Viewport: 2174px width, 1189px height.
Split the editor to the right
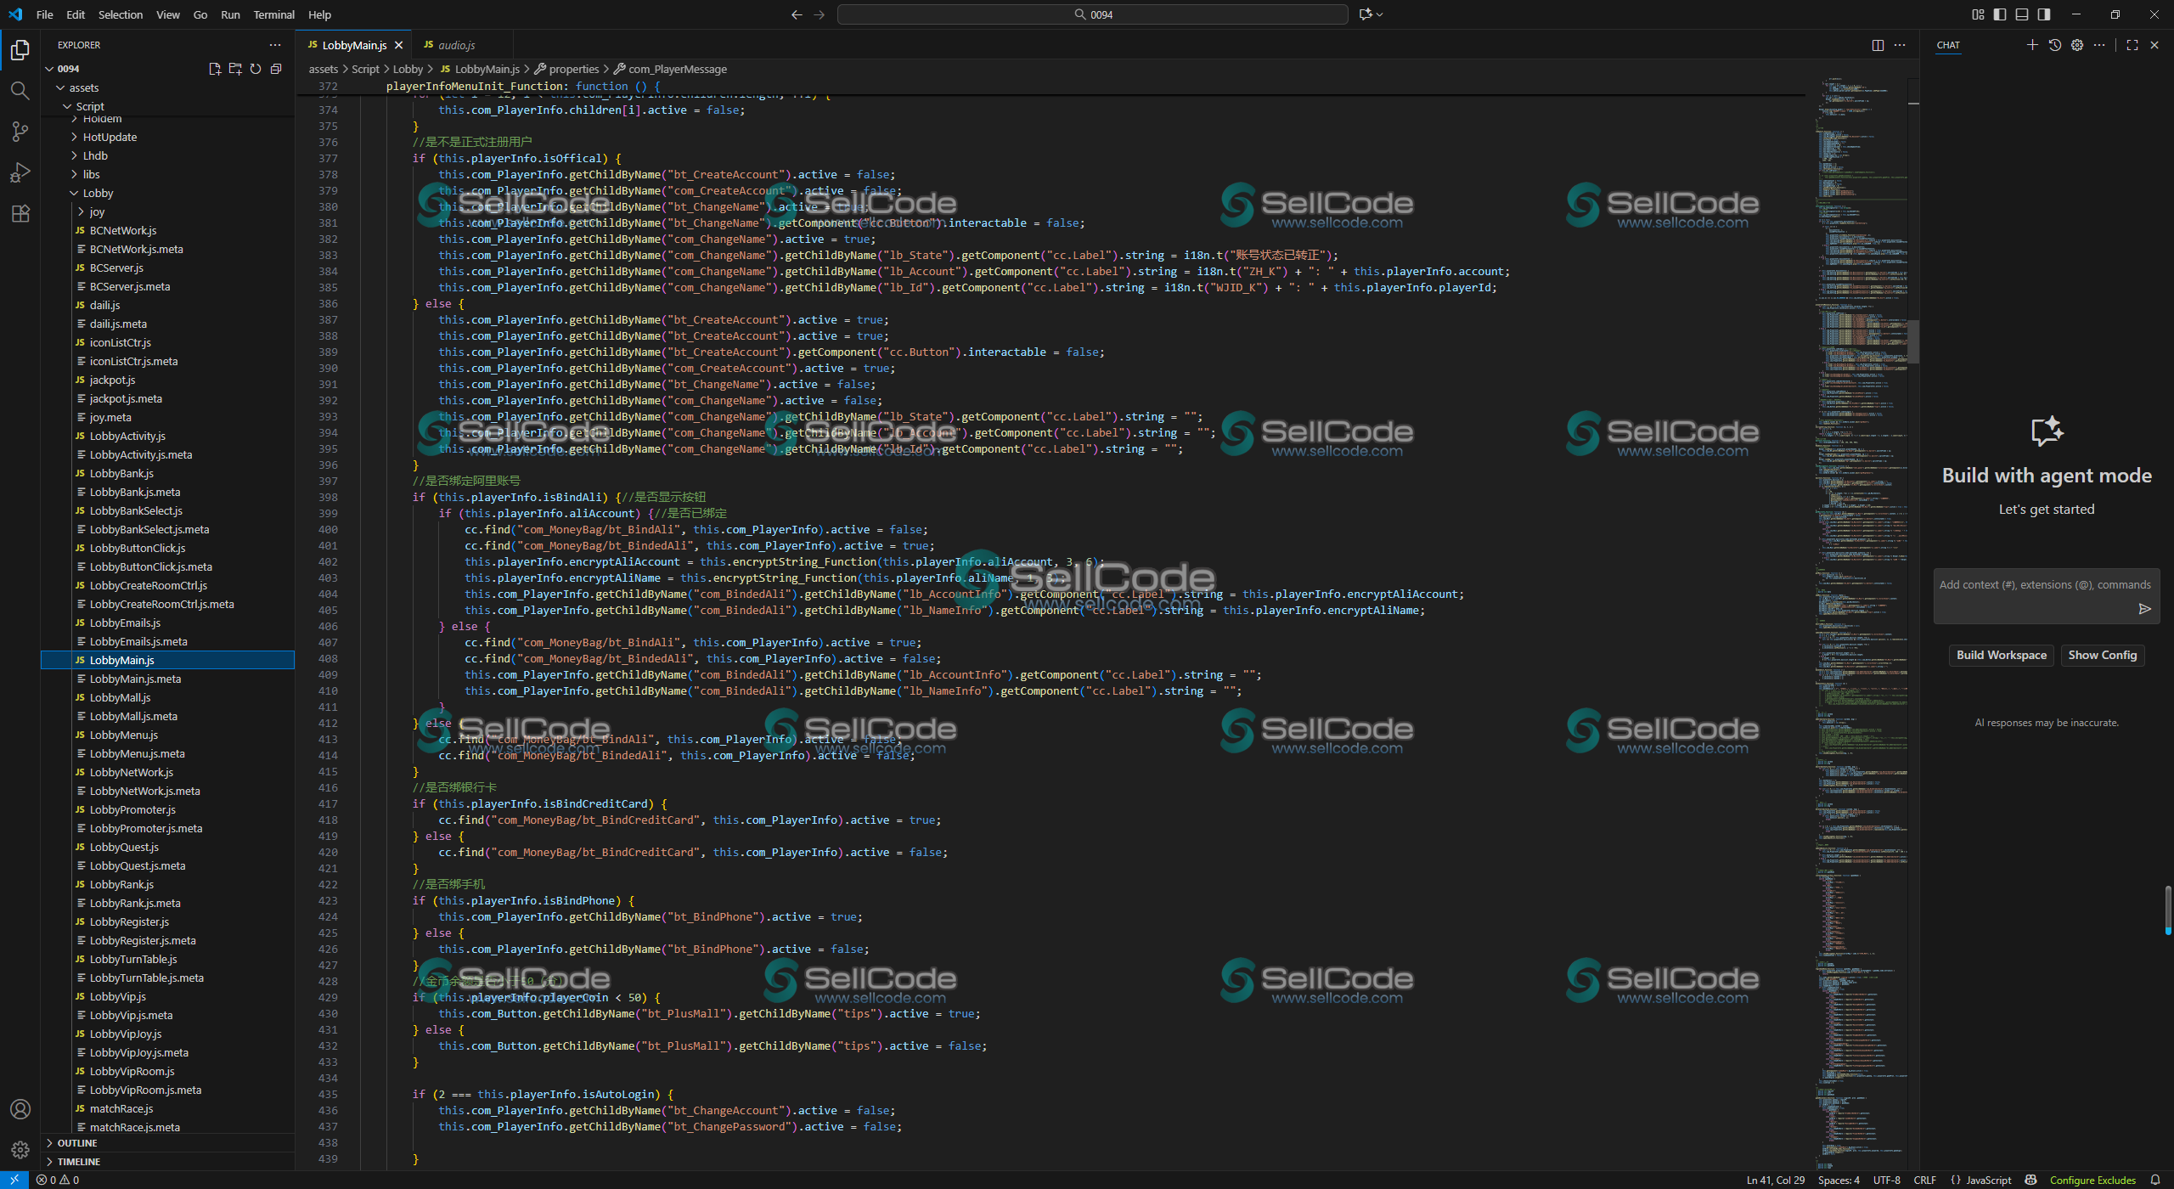tap(1878, 45)
